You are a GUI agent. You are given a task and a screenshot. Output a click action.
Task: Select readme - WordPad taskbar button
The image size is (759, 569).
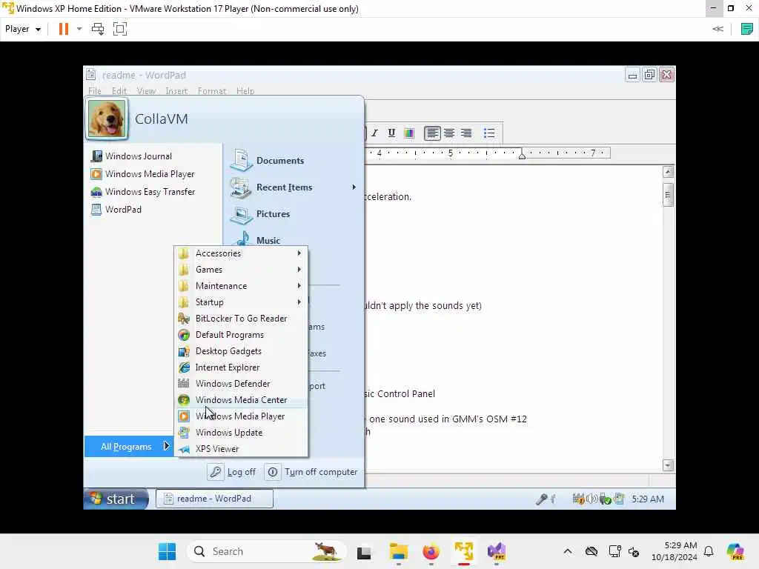point(214,499)
